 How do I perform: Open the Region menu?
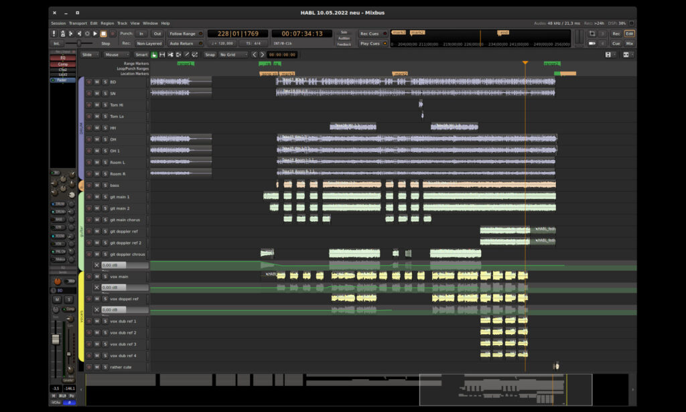pyautogui.click(x=107, y=23)
